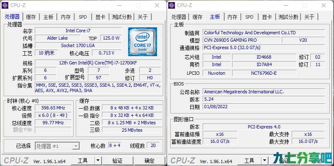Click L3 cache value 25 MBytes
This screenshot has width=334, height=166.
(132, 130)
